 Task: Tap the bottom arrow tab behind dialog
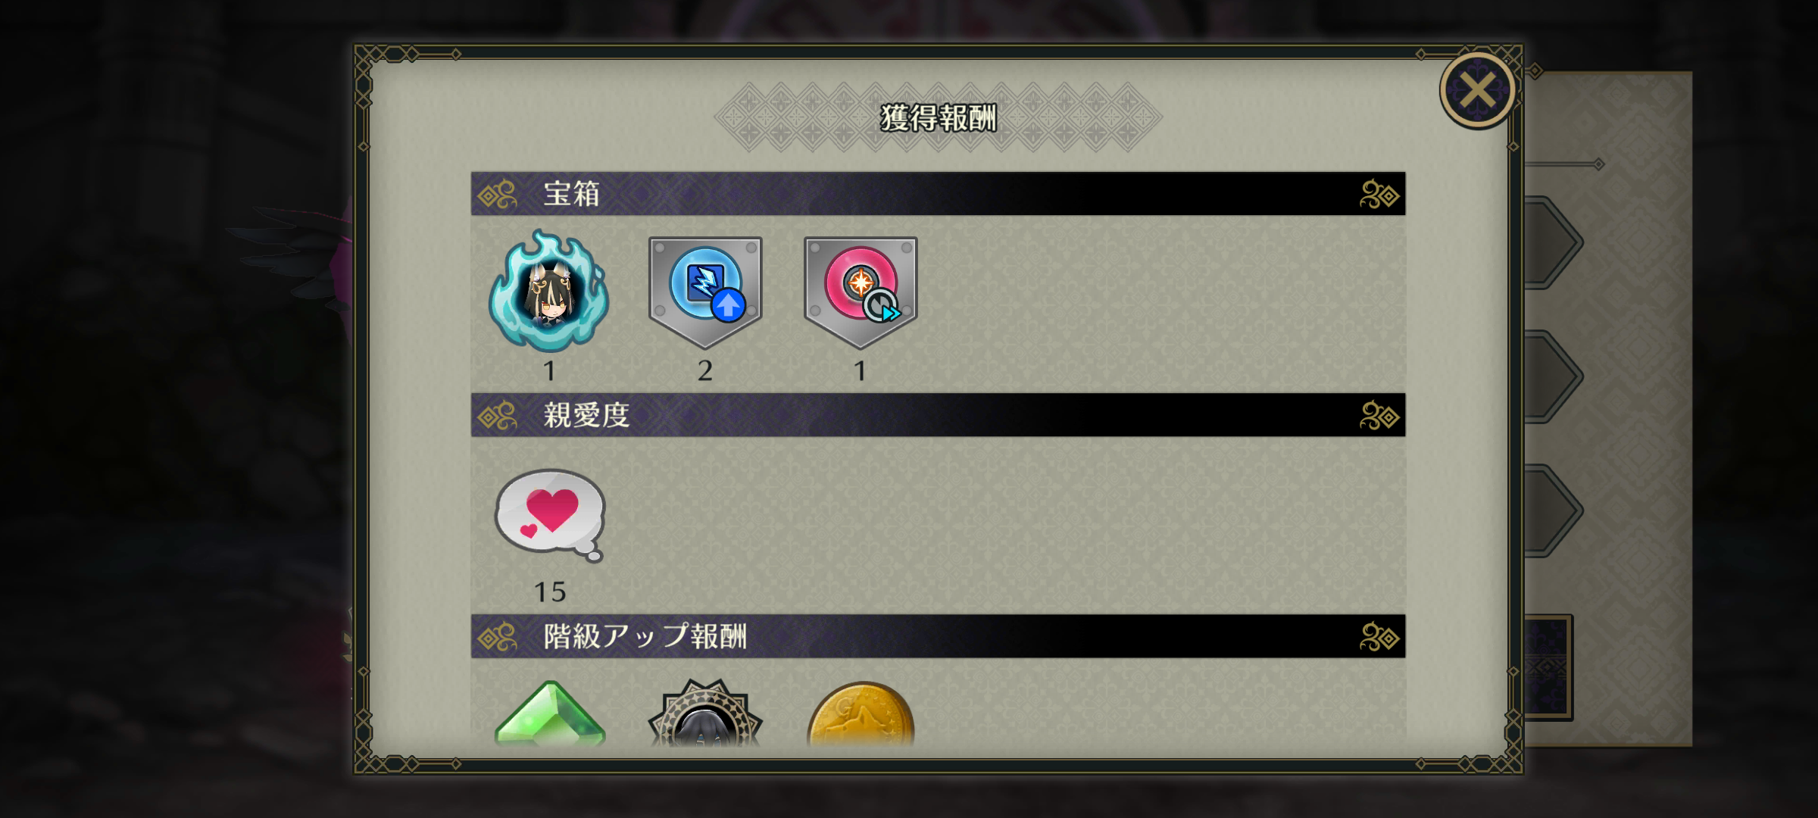click(1553, 510)
